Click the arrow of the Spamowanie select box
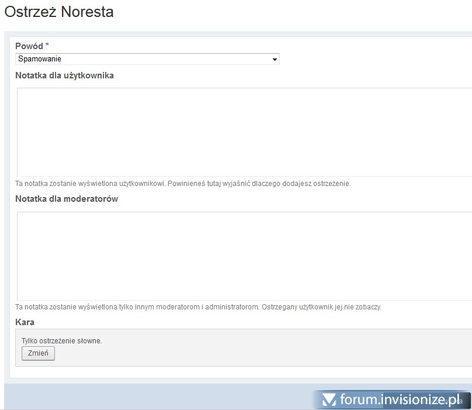472x410 pixels. point(274,60)
